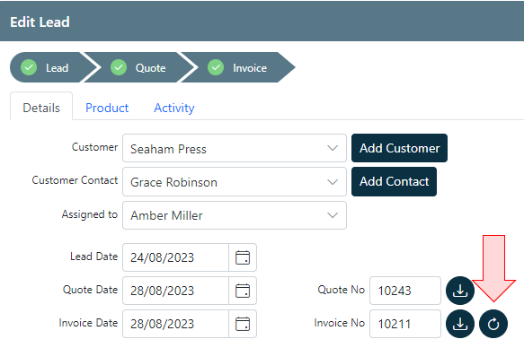Download the quote document for Quote No 10243
This screenshot has height=348, width=524.
point(460,291)
